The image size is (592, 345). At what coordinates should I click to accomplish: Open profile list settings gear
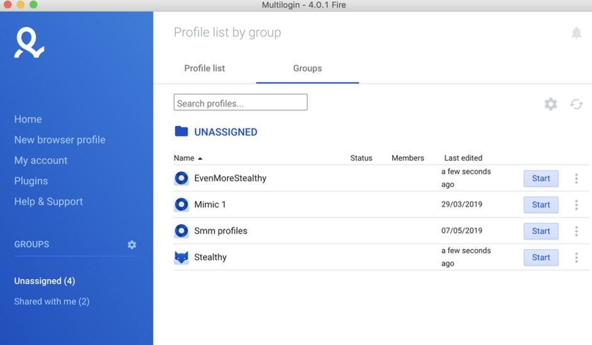tap(551, 104)
